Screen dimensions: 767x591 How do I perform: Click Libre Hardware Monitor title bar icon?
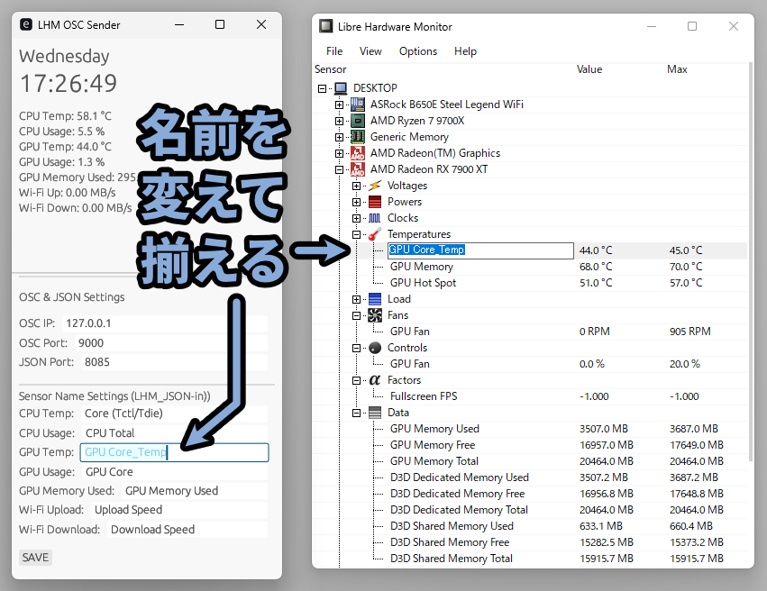(x=325, y=26)
